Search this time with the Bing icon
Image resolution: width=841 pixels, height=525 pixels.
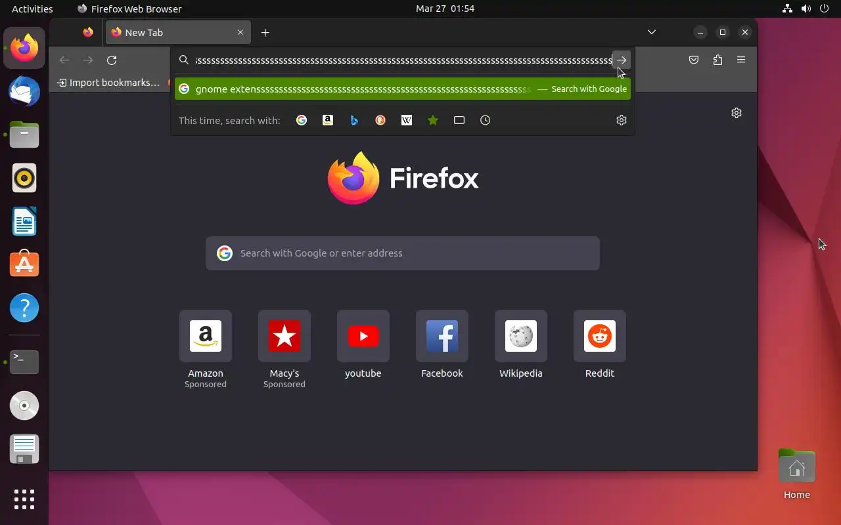click(x=354, y=120)
